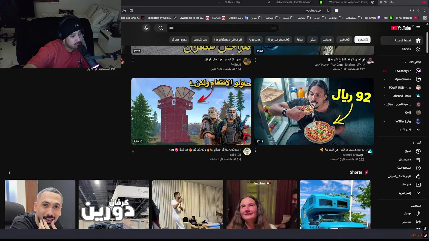Click xalid .95 channel avatar
Screen dimensions: 429x241
click(x=247, y=152)
